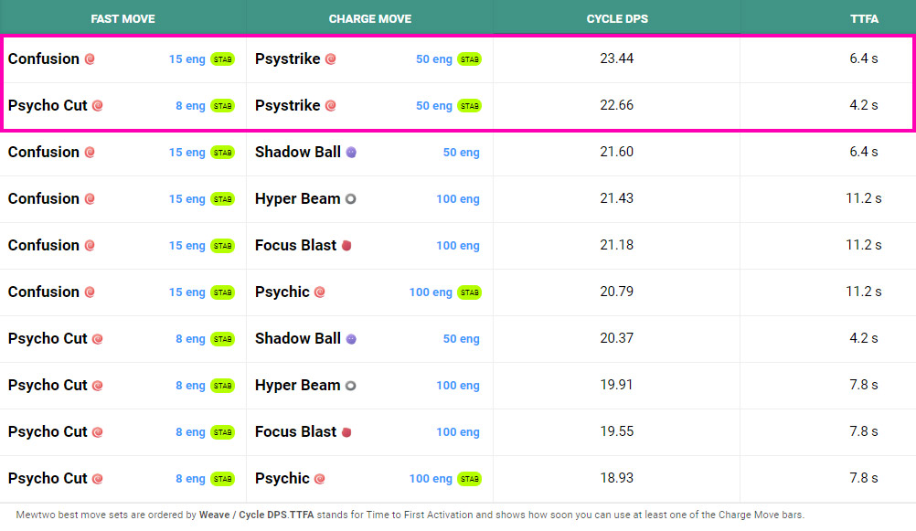Screen dimensions: 916x531
Task: Select the 21.43 Cycle DPS value
Action: (x=617, y=198)
